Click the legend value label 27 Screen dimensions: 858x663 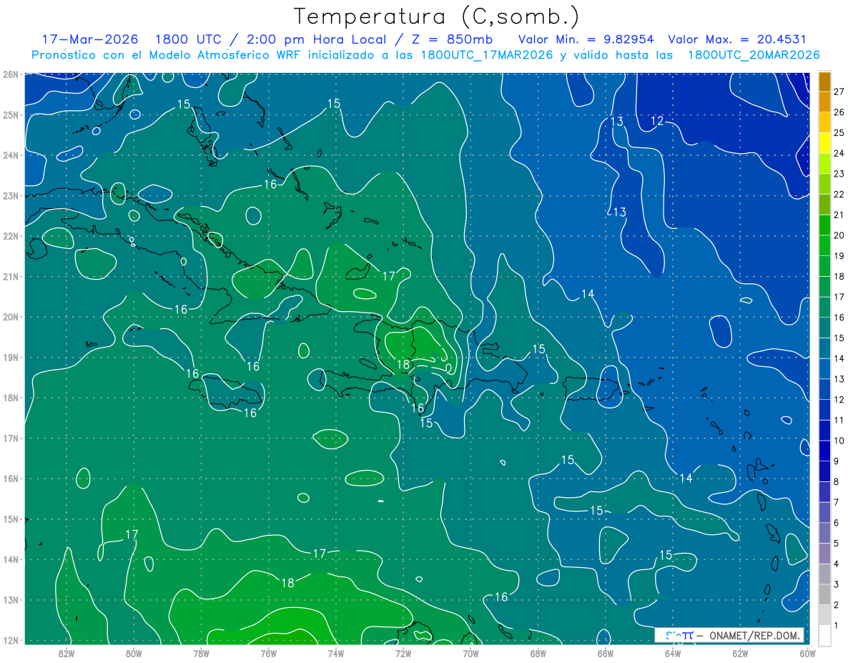839,92
